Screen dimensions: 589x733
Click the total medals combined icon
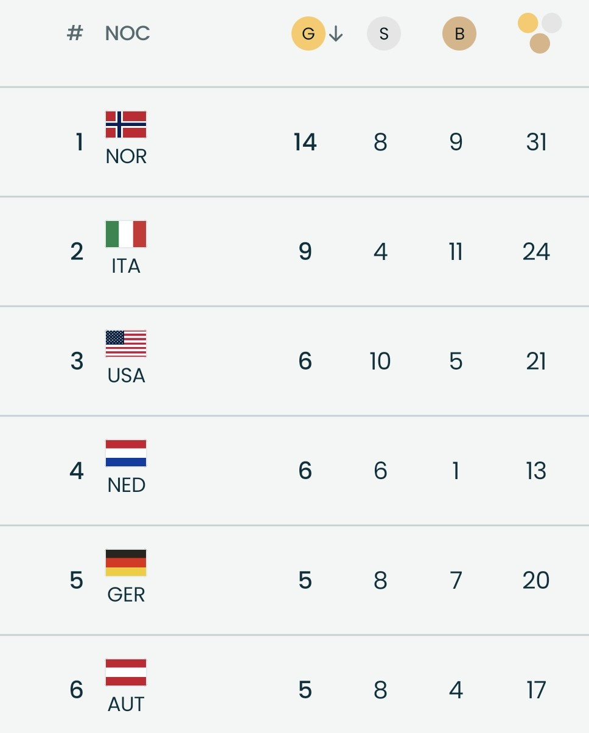click(x=538, y=33)
